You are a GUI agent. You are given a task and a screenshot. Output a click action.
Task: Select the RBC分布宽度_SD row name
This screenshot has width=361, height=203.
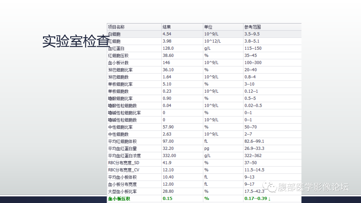pyautogui.click(x=124, y=163)
